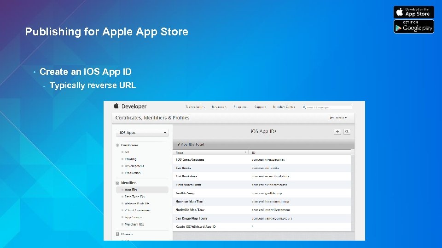Select Development under Certificates
This screenshot has width=442, height=248.
point(134,166)
